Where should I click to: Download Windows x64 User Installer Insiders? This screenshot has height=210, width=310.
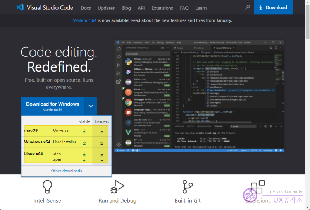102,142
